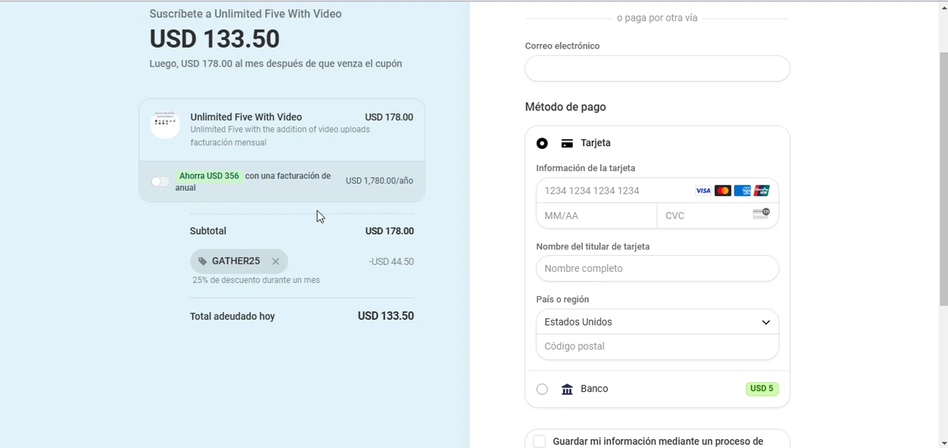Click the UnionPay card logo
948x448 pixels.
[762, 191]
